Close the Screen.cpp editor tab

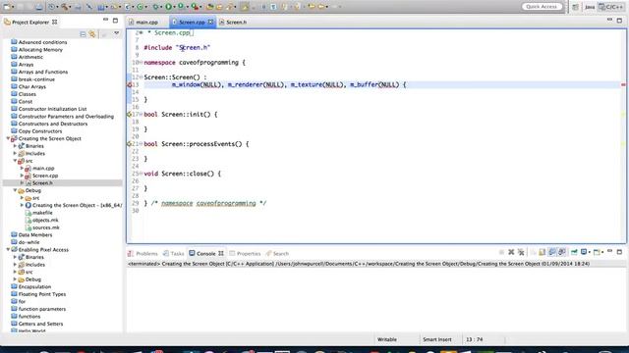click(x=210, y=22)
